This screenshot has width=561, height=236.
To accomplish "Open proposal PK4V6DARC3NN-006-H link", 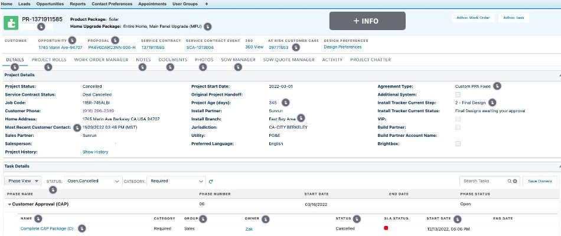I will [x=112, y=47].
